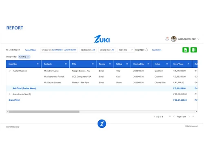Sort by the Gross Value column header
This screenshot has height=153, width=204.
pyautogui.click(x=178, y=64)
